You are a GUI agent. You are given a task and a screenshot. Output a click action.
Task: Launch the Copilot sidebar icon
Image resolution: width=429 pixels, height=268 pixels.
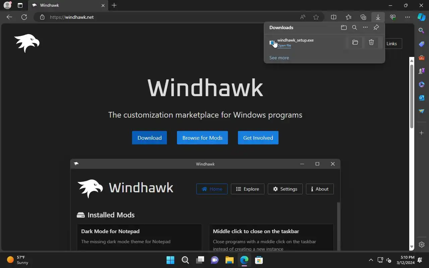click(x=422, y=17)
